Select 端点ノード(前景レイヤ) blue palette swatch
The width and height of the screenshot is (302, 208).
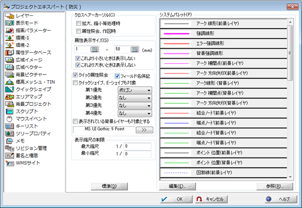point(176,123)
